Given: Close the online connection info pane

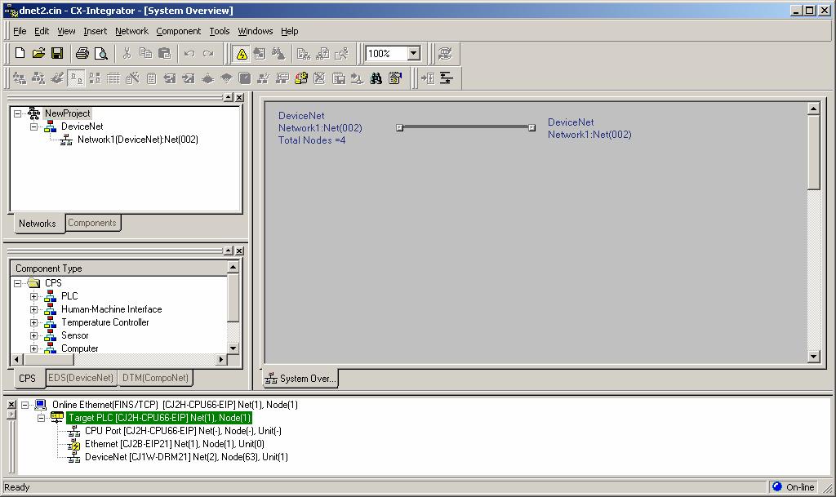Looking at the screenshot, I should [11, 405].
